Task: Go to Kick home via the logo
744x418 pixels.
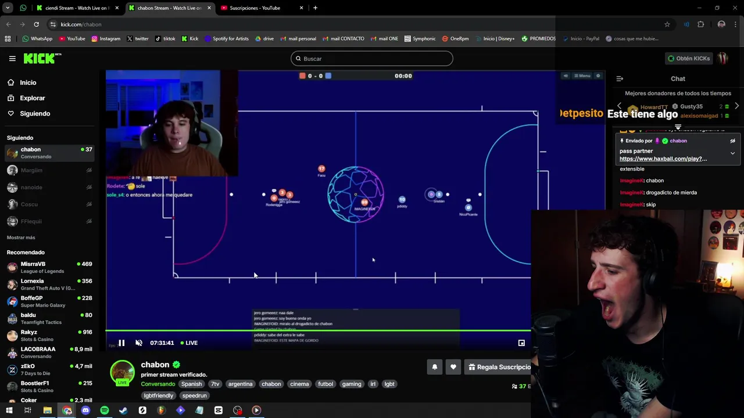Action: [x=42, y=58]
